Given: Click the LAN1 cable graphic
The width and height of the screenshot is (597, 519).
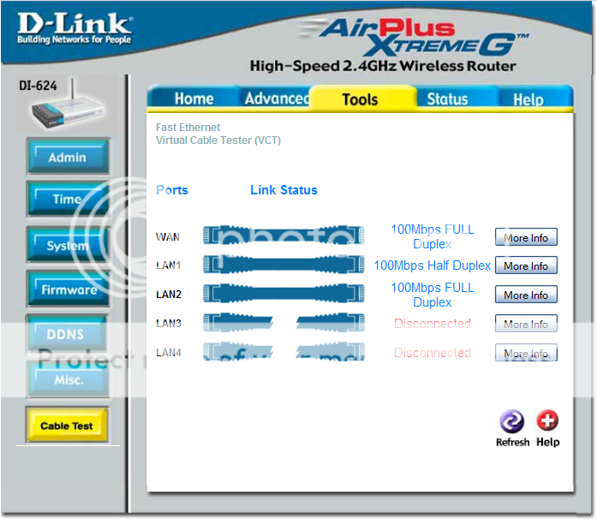Looking at the screenshot, I should click(x=272, y=265).
